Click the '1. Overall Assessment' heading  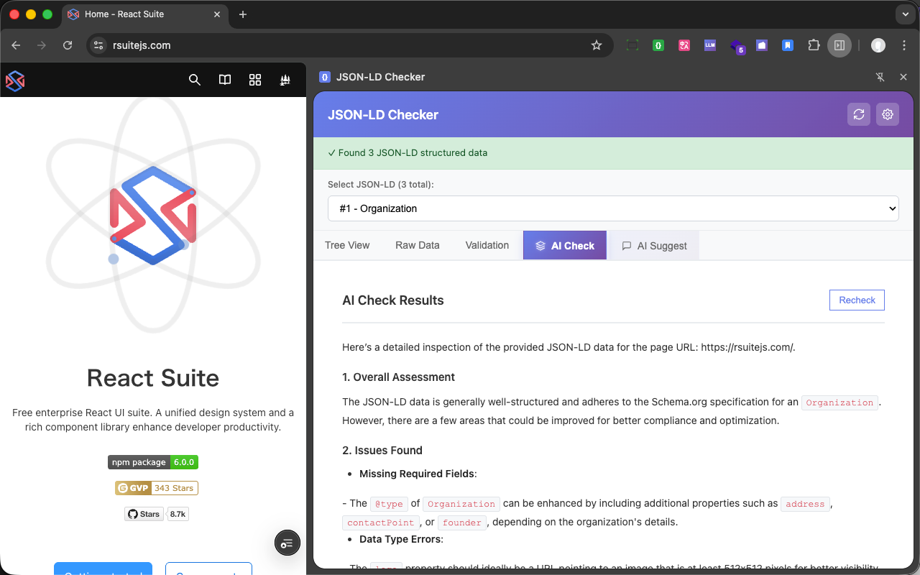point(398,377)
